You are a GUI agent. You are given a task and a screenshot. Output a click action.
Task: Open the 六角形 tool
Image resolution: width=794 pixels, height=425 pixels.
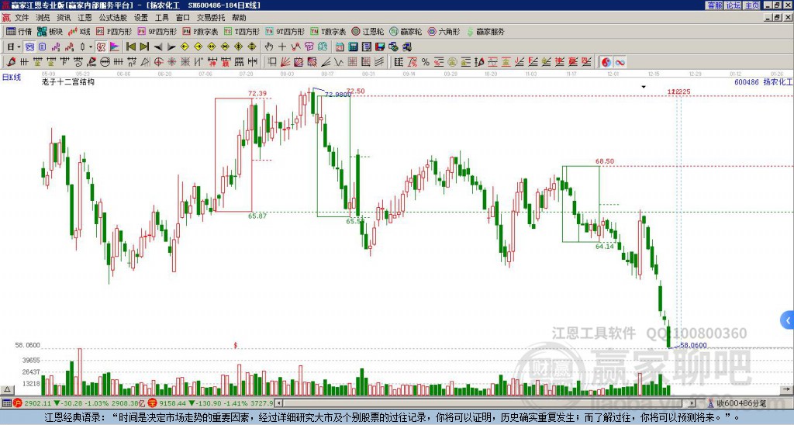[444, 31]
